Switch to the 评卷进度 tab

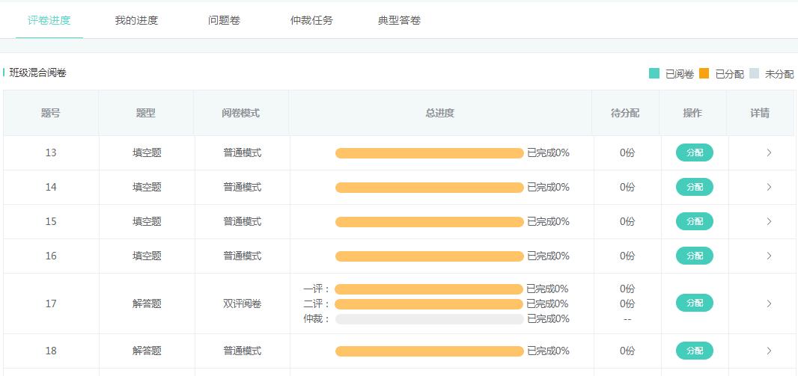(x=49, y=20)
